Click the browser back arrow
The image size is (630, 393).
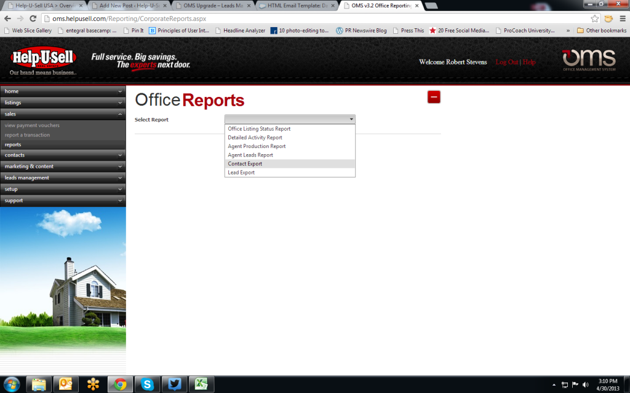[7, 19]
